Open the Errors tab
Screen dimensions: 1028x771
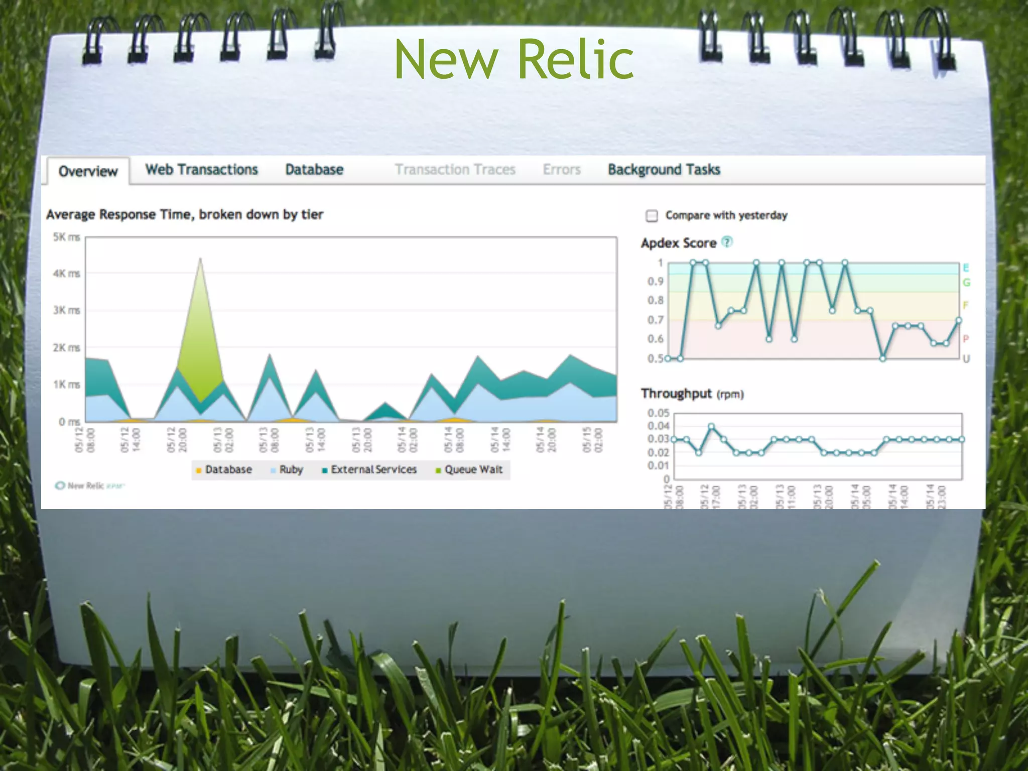(x=562, y=170)
